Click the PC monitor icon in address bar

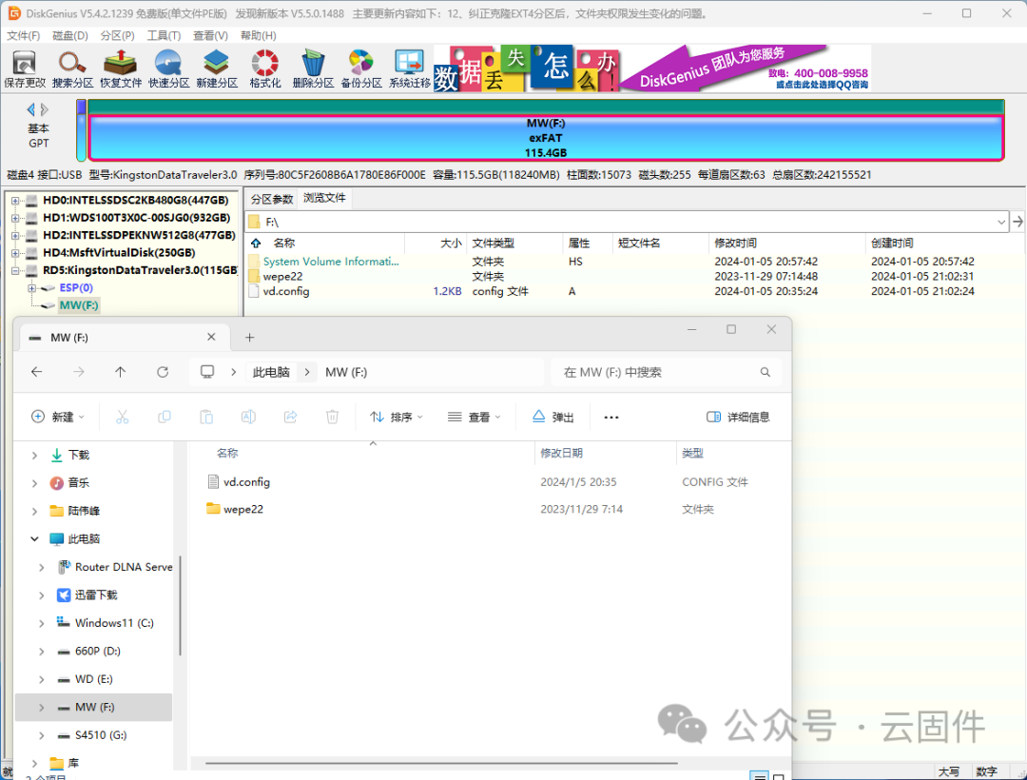click(x=207, y=372)
